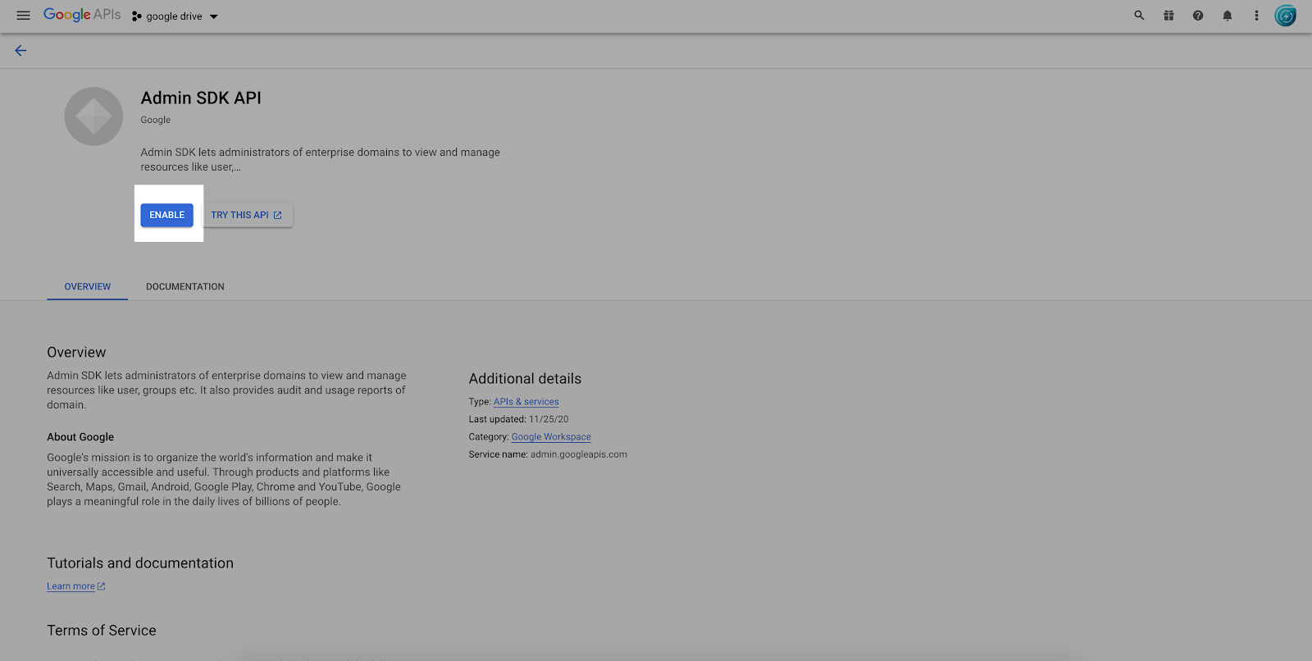Viewport: 1312px width, 661px height.
Task: Click the Google publisher label under title
Action: (156, 120)
